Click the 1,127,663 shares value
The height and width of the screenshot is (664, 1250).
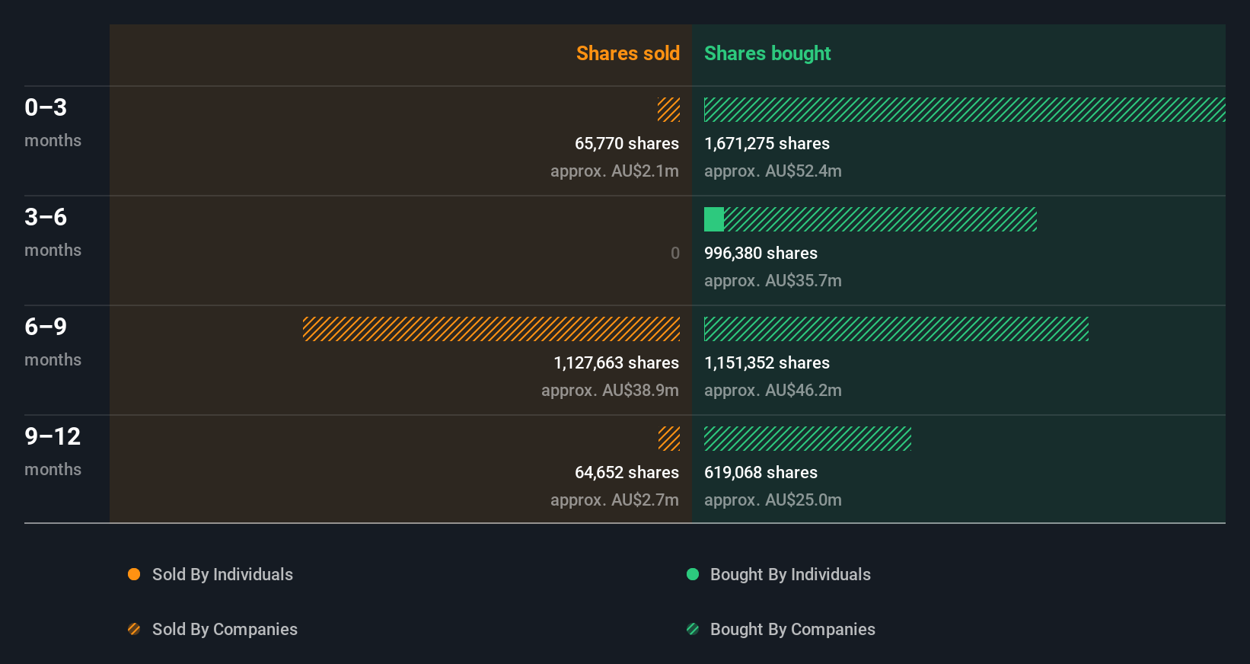pos(616,362)
